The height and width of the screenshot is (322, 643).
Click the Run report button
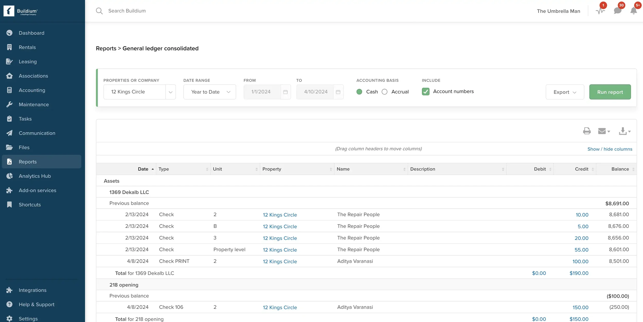(610, 92)
